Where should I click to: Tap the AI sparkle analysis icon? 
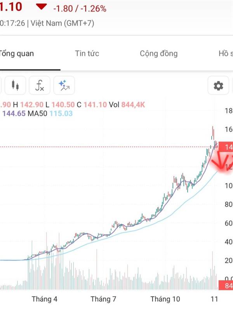63,85
